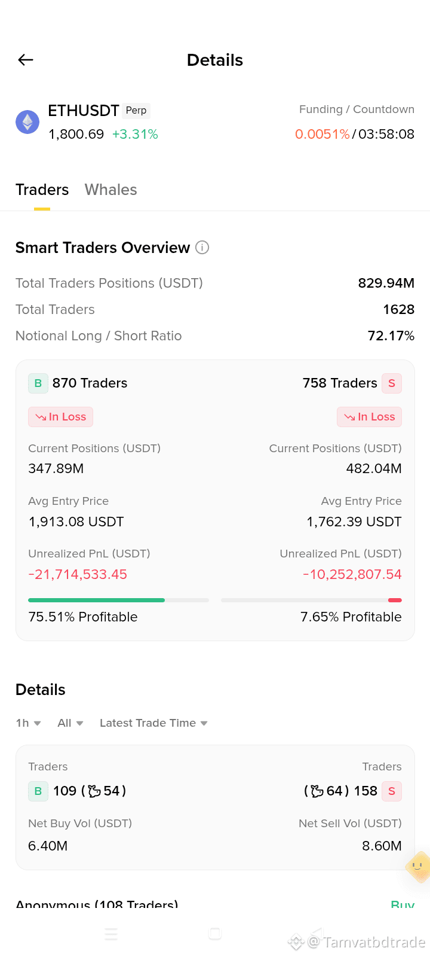Select the Traders tab
The image size is (430, 957).
(42, 190)
